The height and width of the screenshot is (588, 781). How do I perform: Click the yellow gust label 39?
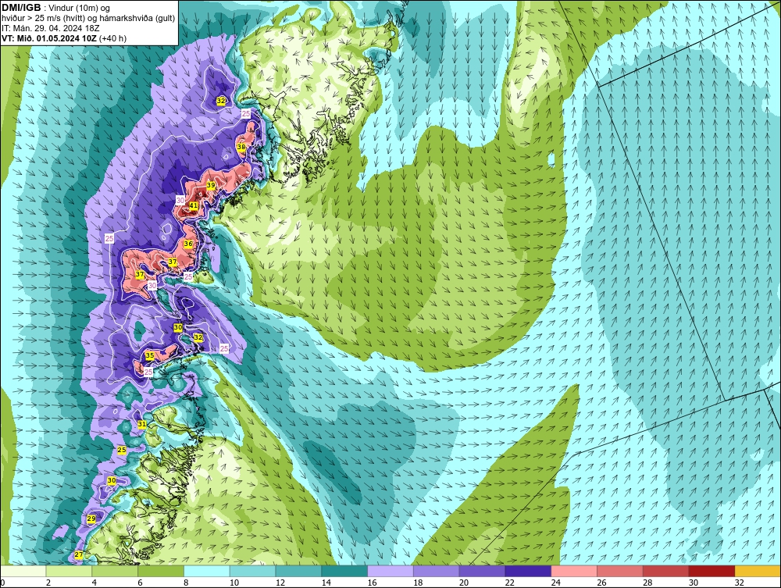coord(211,185)
